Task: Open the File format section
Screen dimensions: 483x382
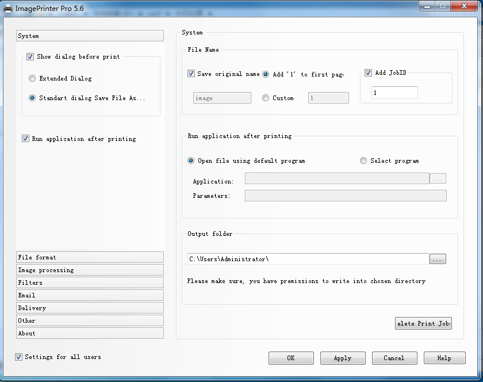Action: click(x=90, y=257)
